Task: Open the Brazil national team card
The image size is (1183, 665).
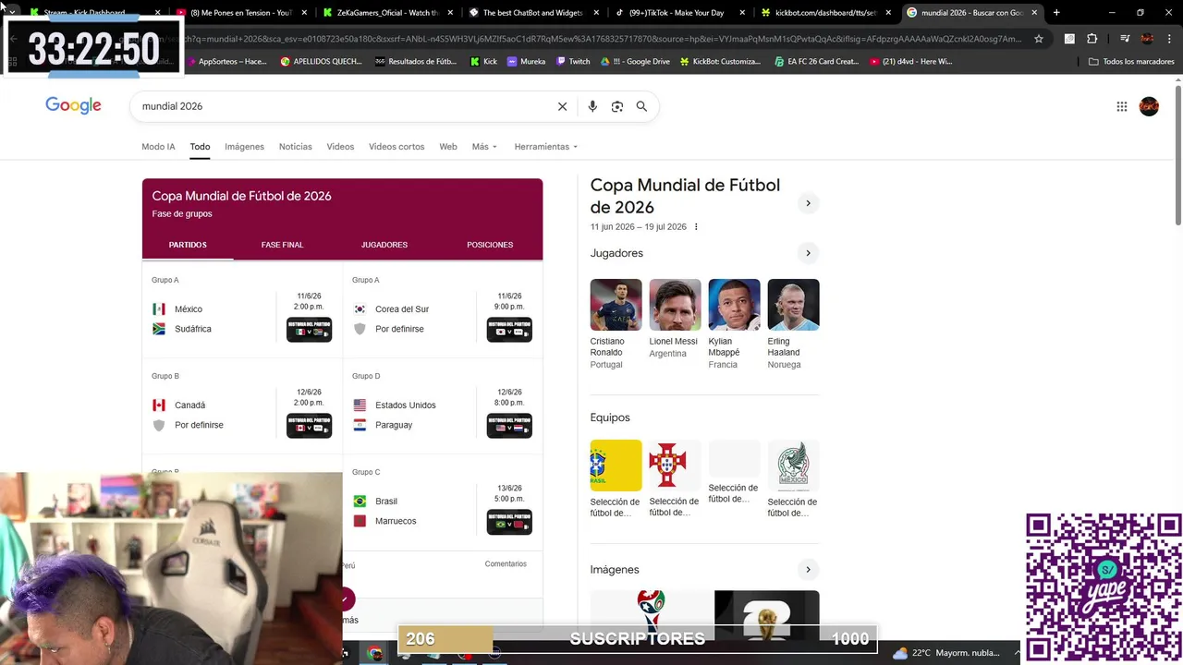Action: 616,479
